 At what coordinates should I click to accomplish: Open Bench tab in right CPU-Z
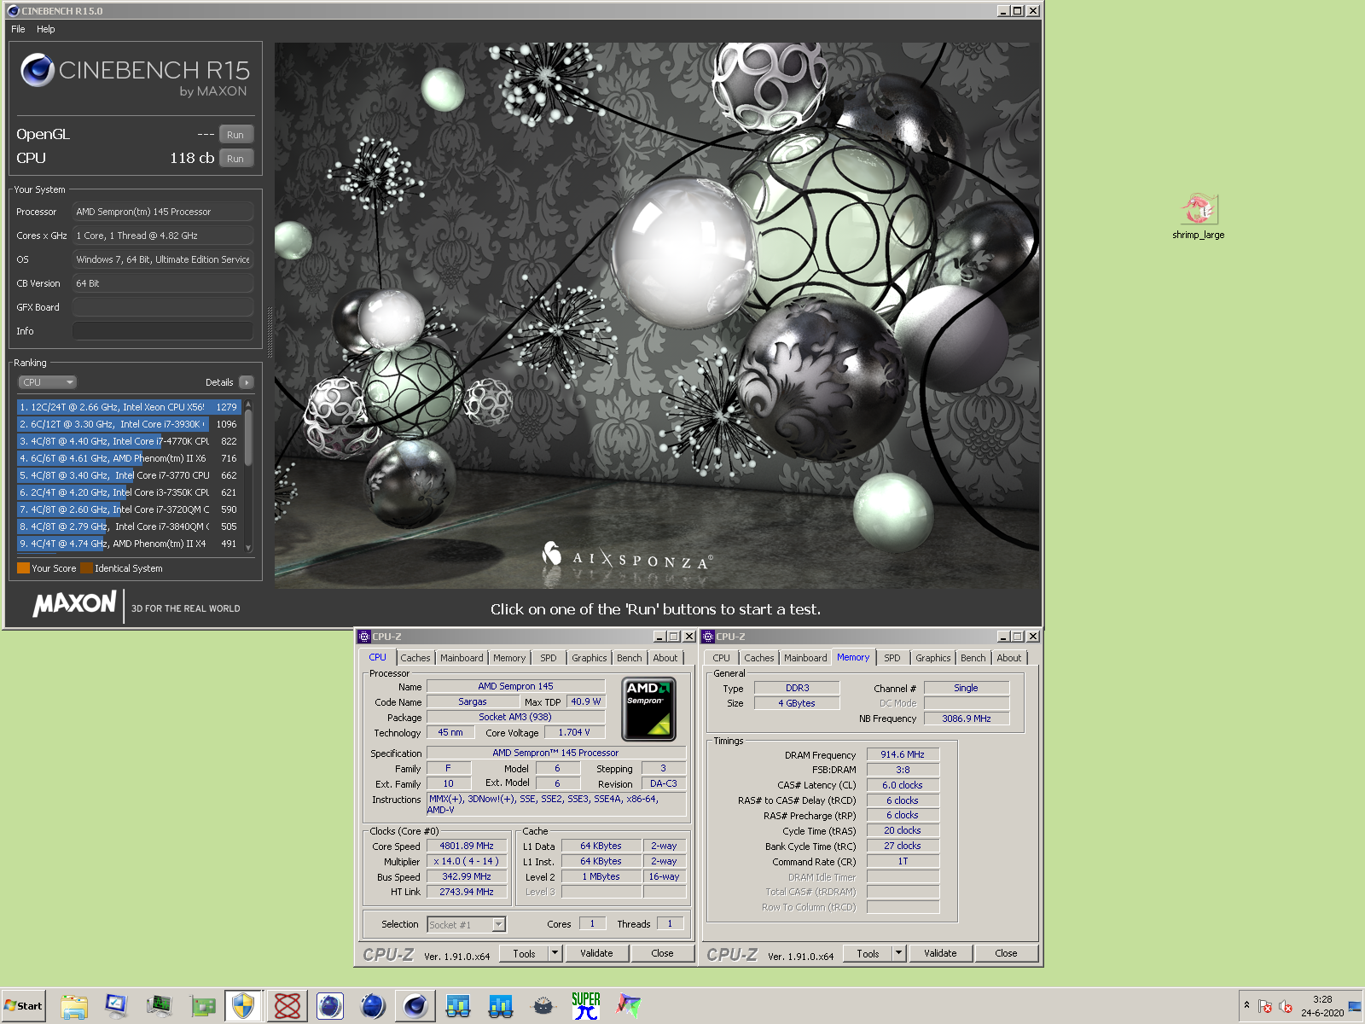tap(973, 658)
